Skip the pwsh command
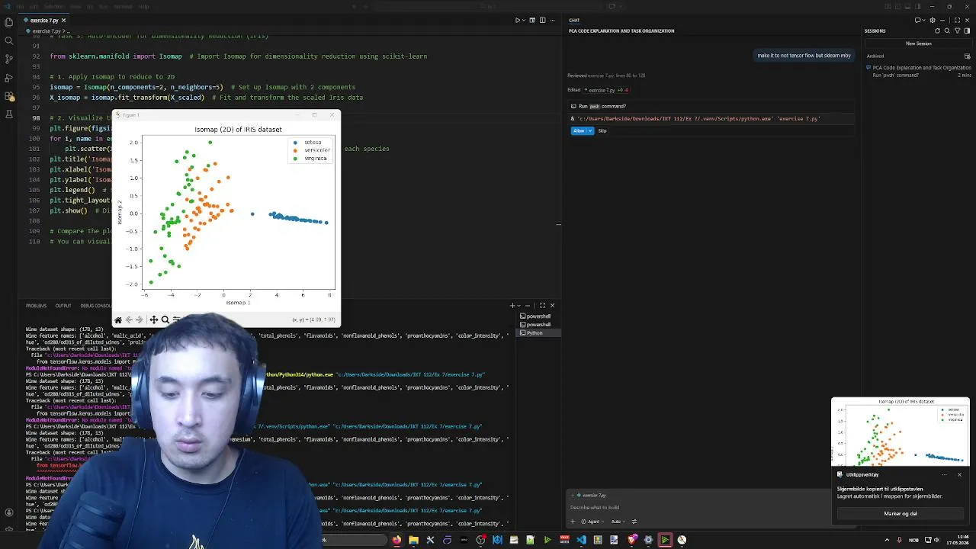 pyautogui.click(x=602, y=130)
